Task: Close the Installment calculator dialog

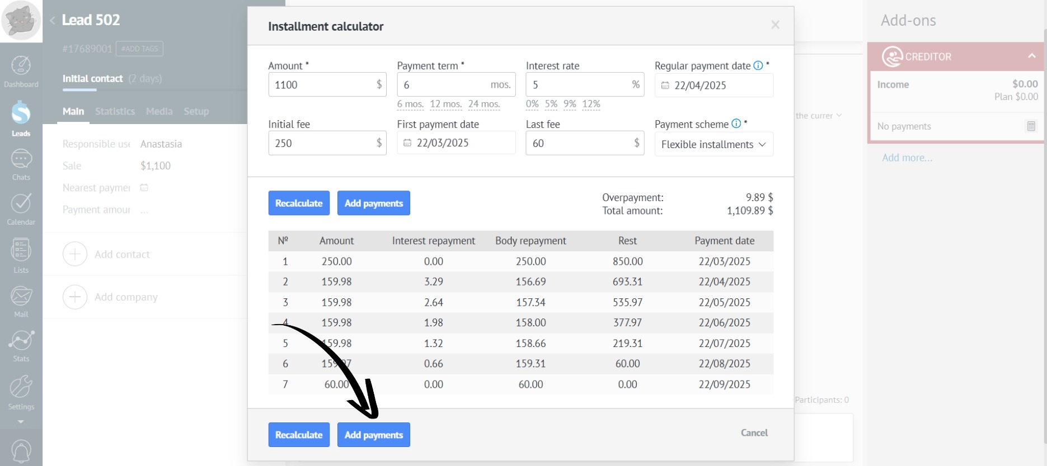Action: [x=775, y=25]
